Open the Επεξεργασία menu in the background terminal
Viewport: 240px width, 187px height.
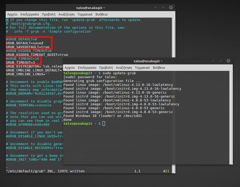click(31, 14)
